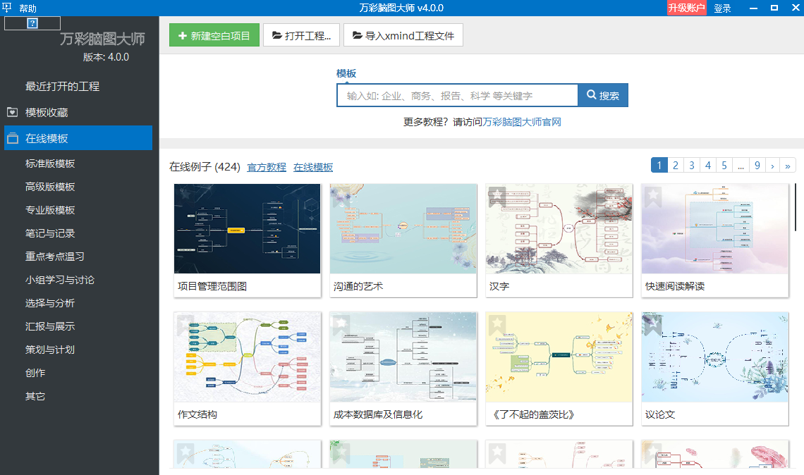
Task: Select 在线模板 in the sidebar
Action: coord(47,138)
